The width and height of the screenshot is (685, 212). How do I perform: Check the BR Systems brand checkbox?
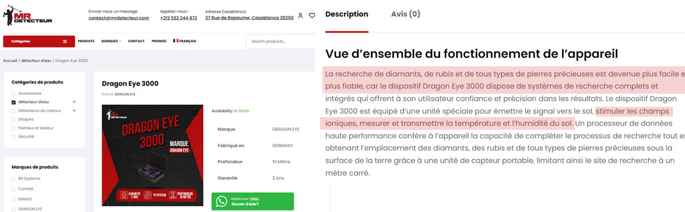pos(14,179)
